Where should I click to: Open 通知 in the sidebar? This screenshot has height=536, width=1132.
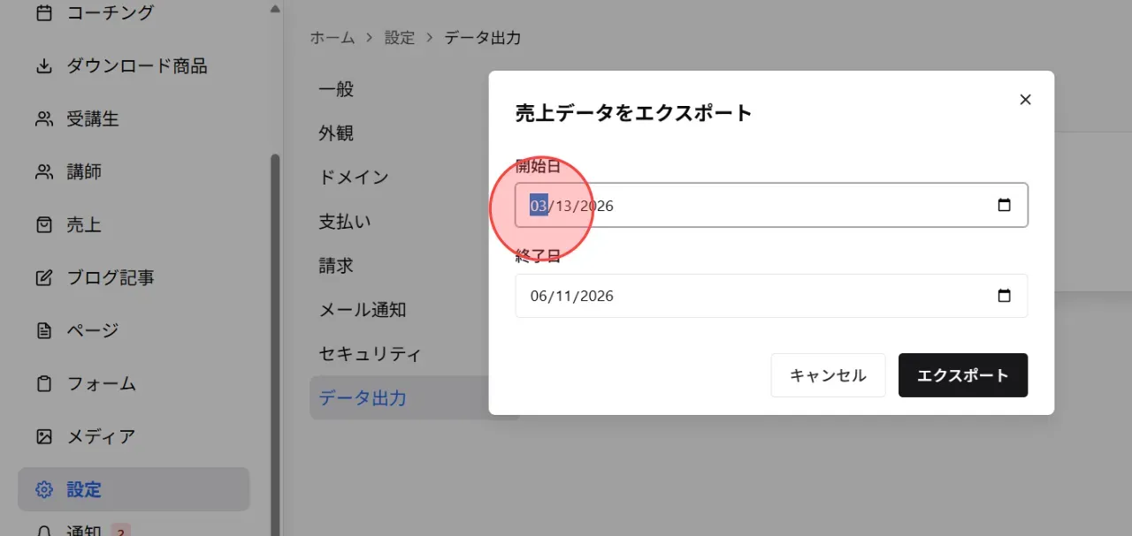84,531
